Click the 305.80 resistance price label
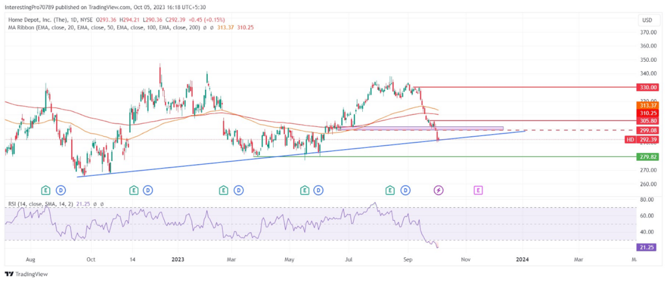Viewport: 667px width, 282px height. (647, 121)
